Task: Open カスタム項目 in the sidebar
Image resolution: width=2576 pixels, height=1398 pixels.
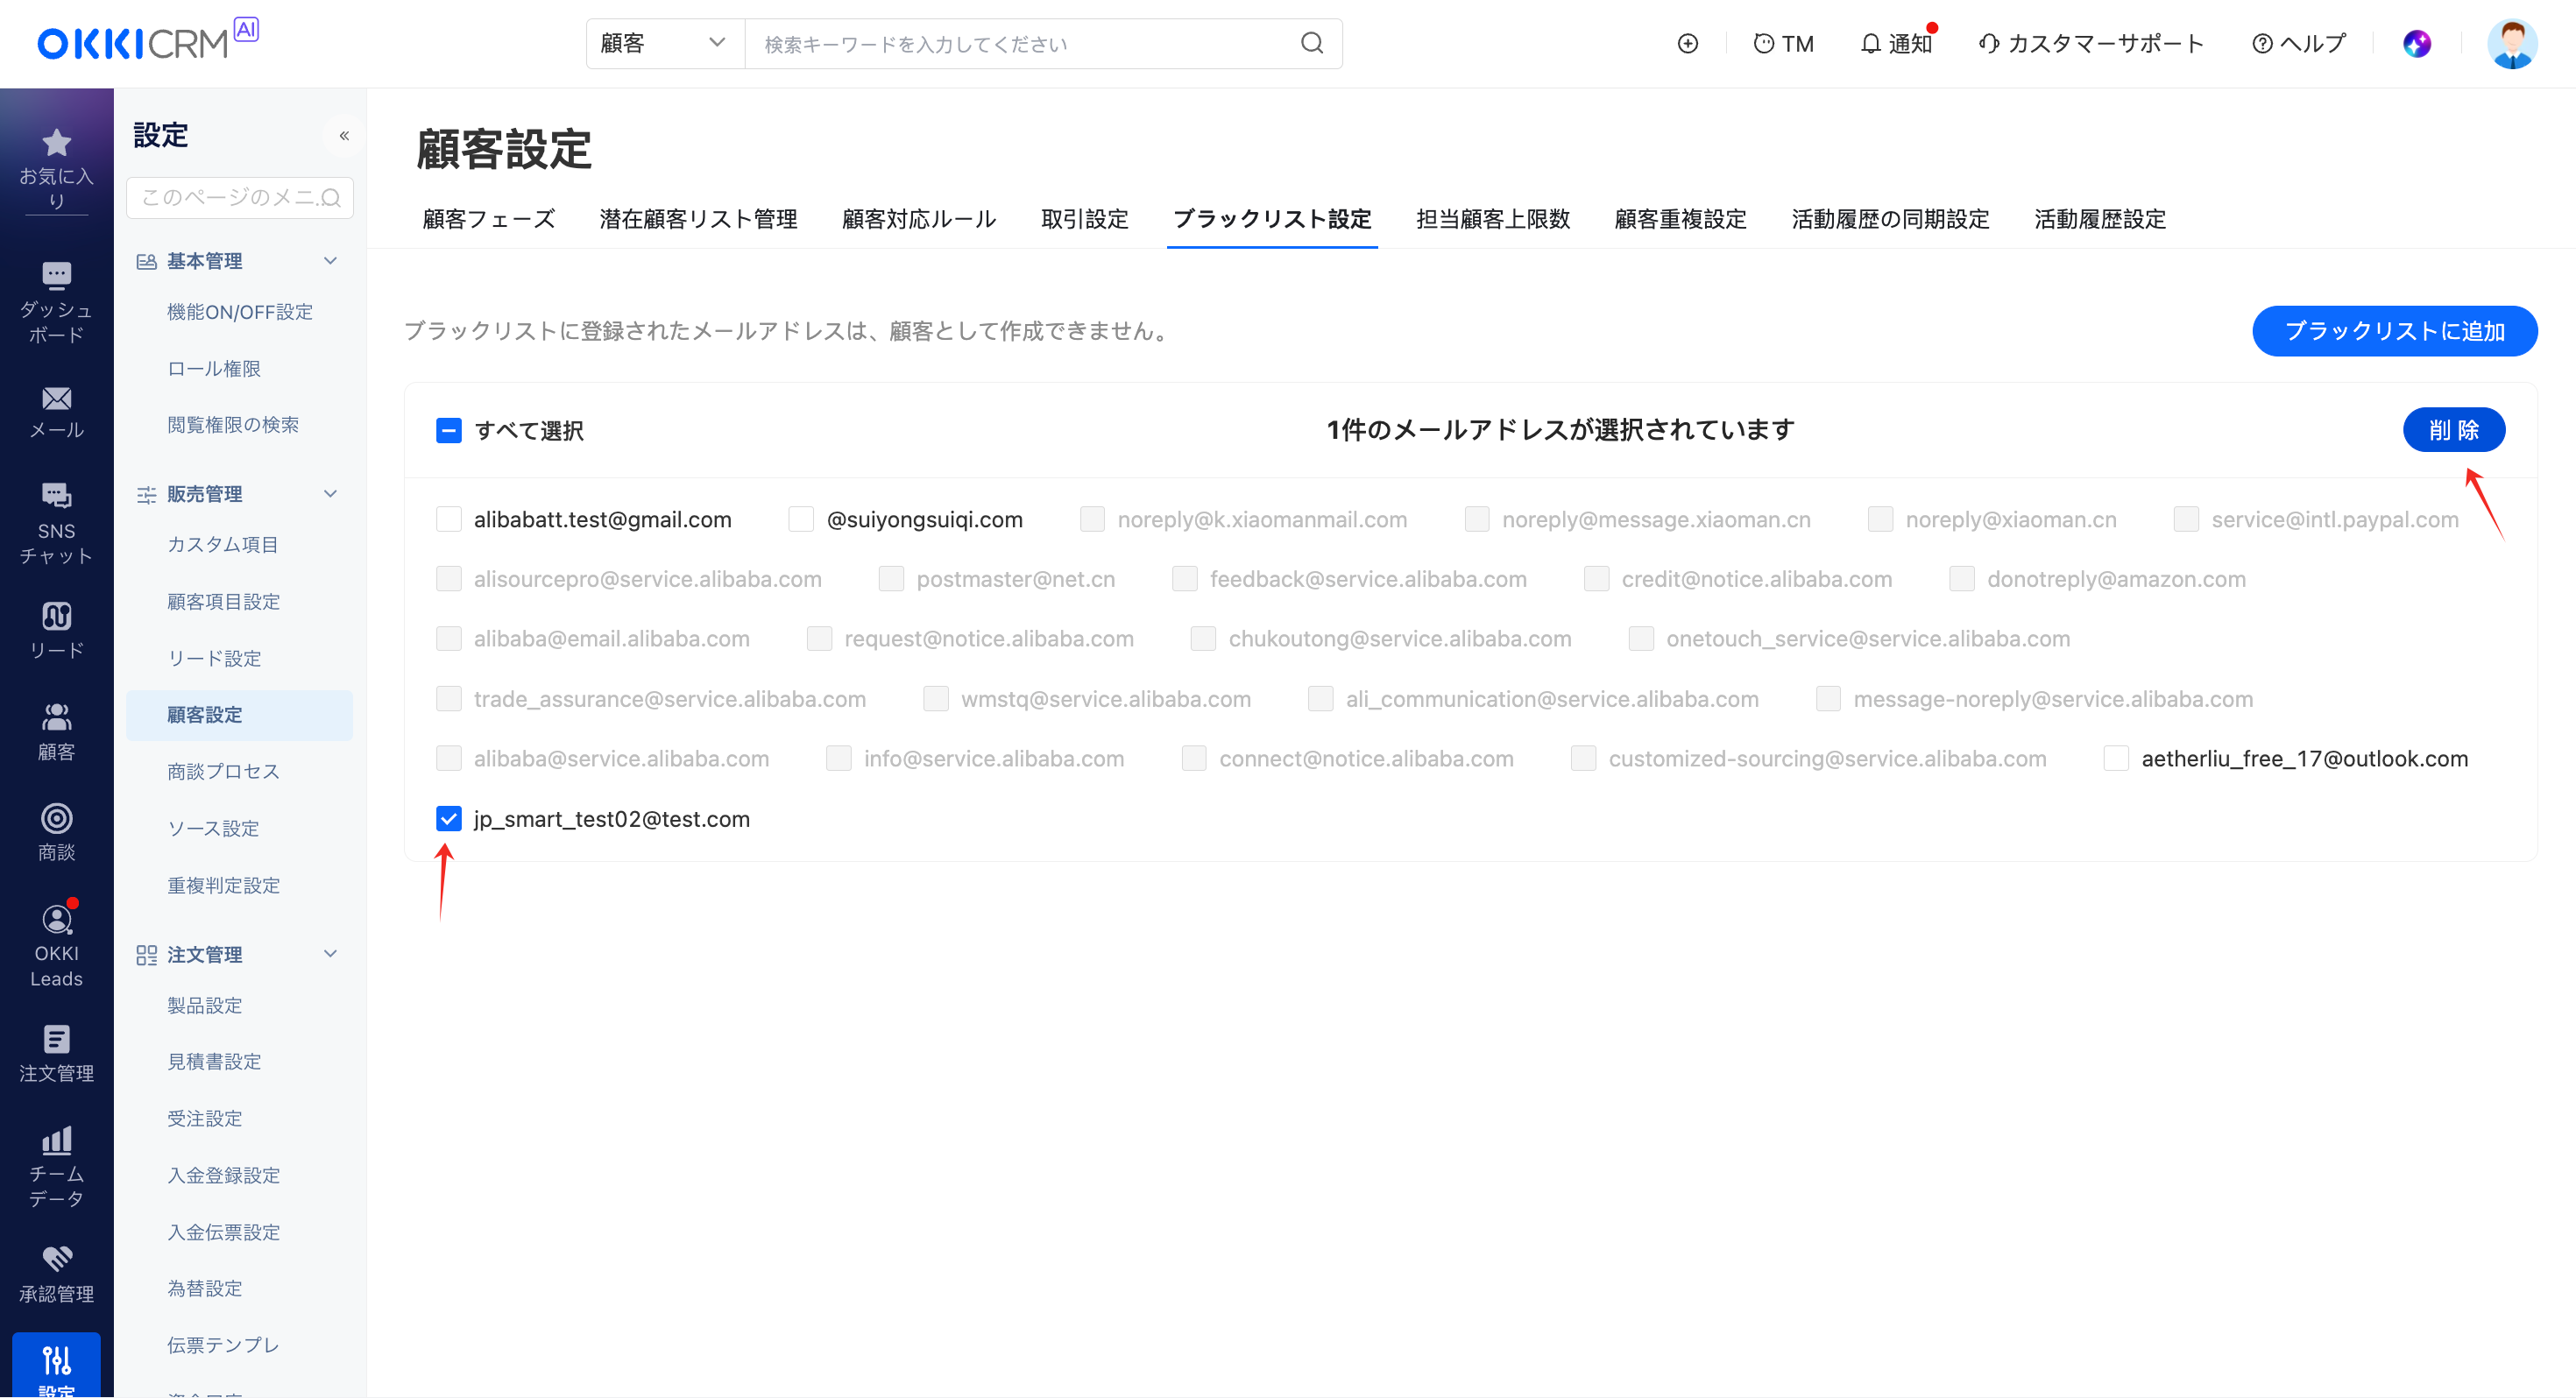Action: click(222, 545)
